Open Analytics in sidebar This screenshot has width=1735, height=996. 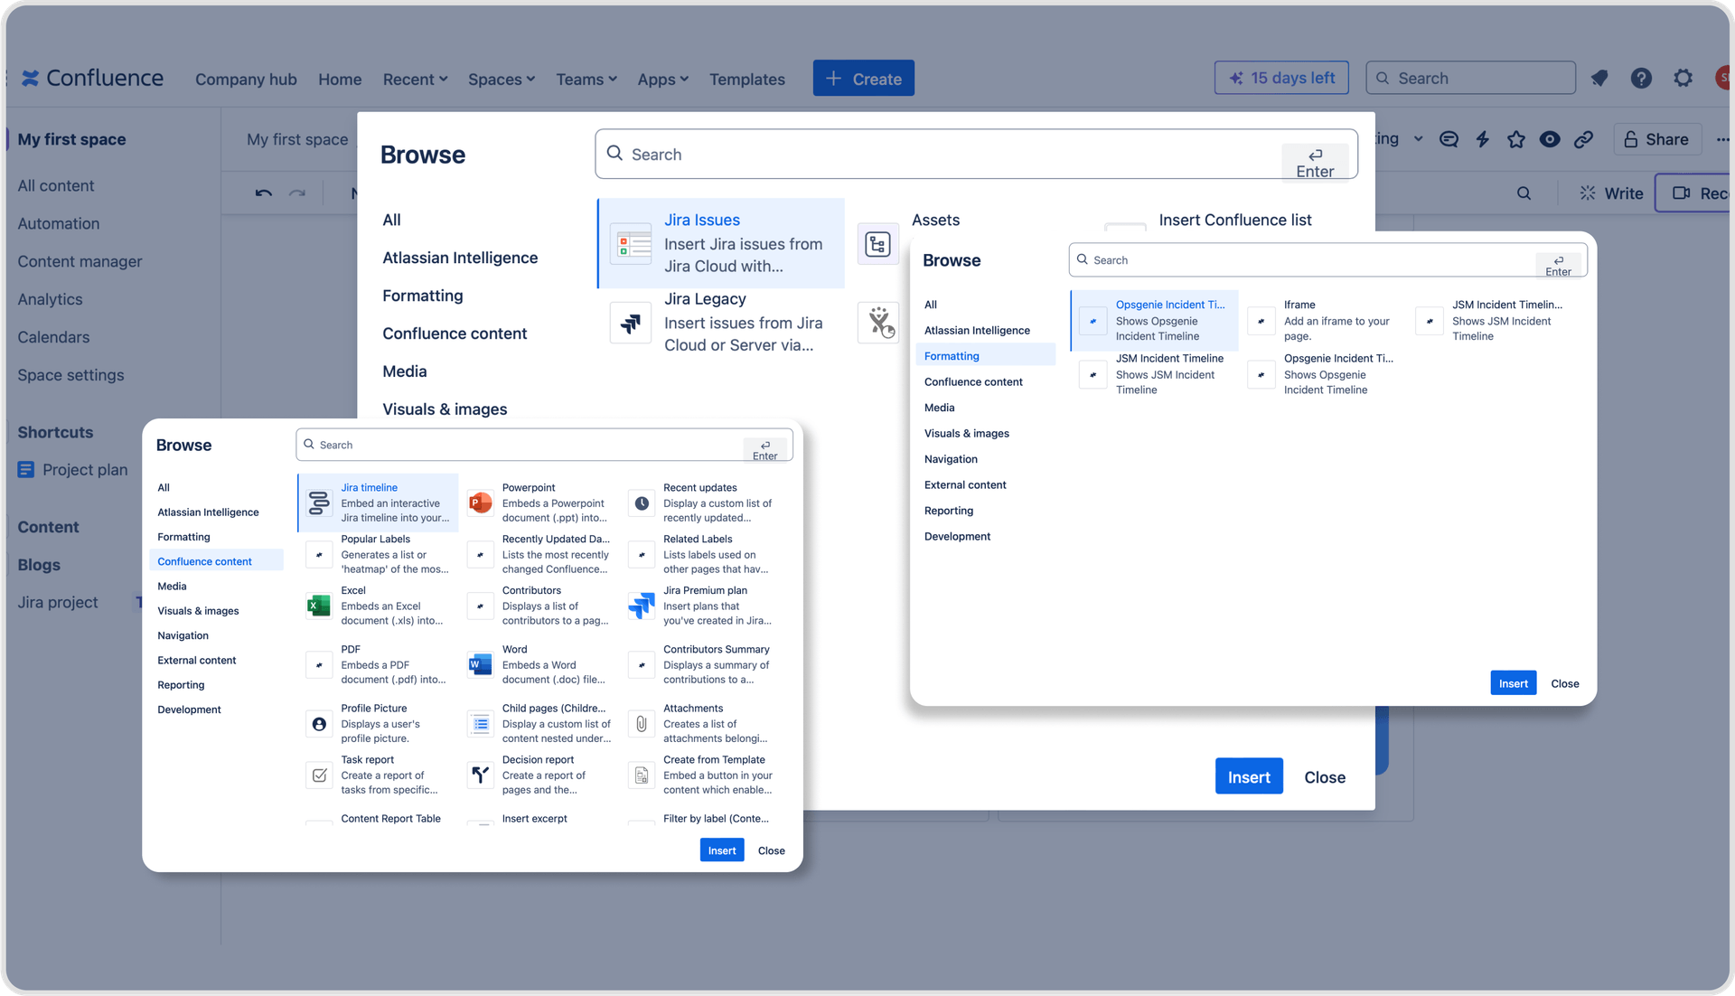(x=50, y=299)
